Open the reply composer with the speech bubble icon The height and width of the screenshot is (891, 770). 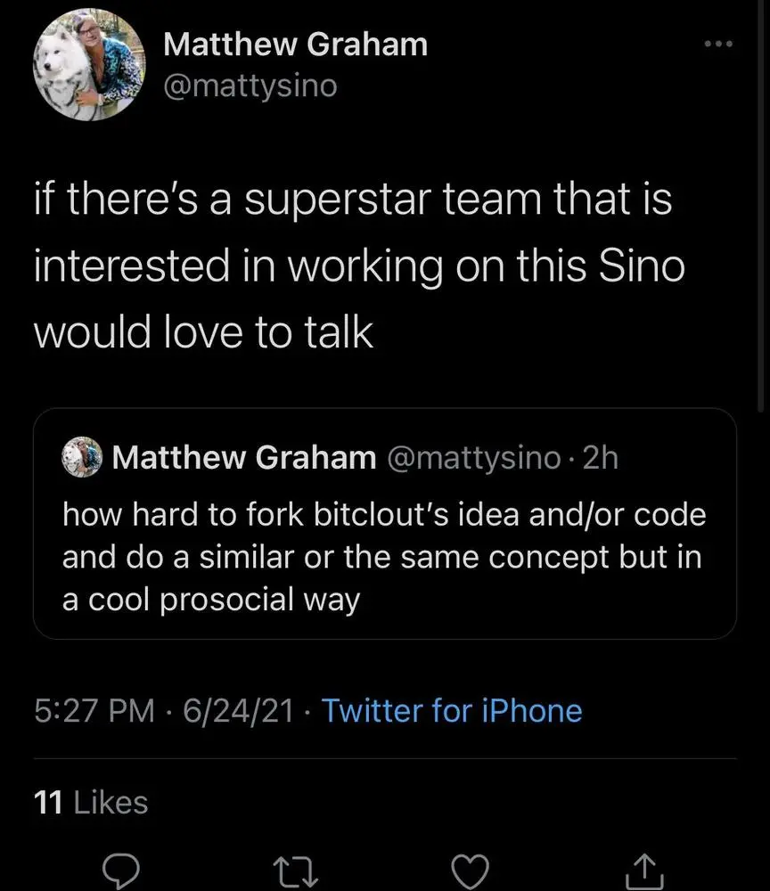coord(121,871)
